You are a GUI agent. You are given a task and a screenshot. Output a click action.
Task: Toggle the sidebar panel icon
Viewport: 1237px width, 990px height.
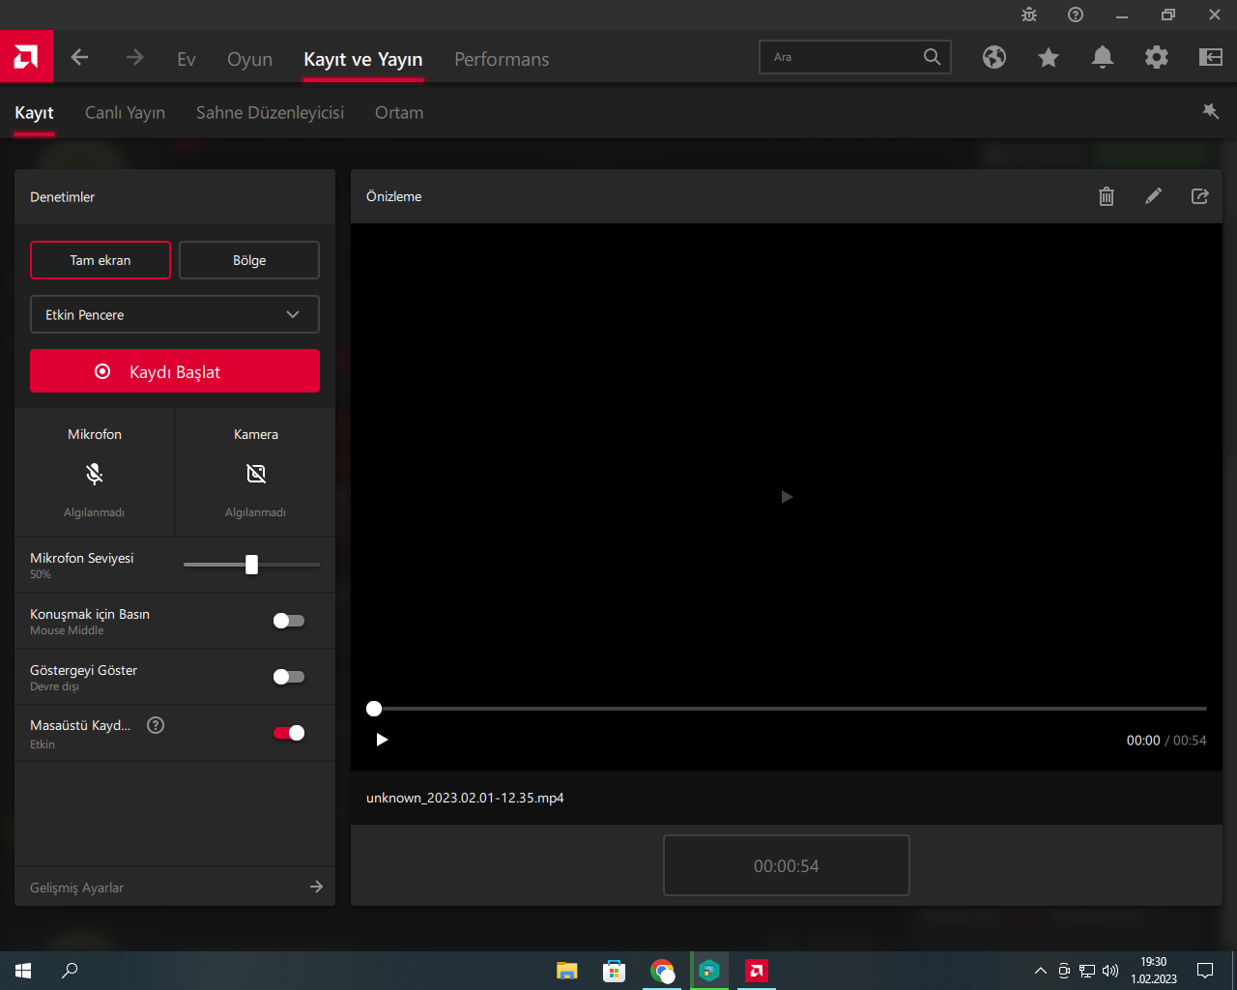pyautogui.click(x=1211, y=58)
